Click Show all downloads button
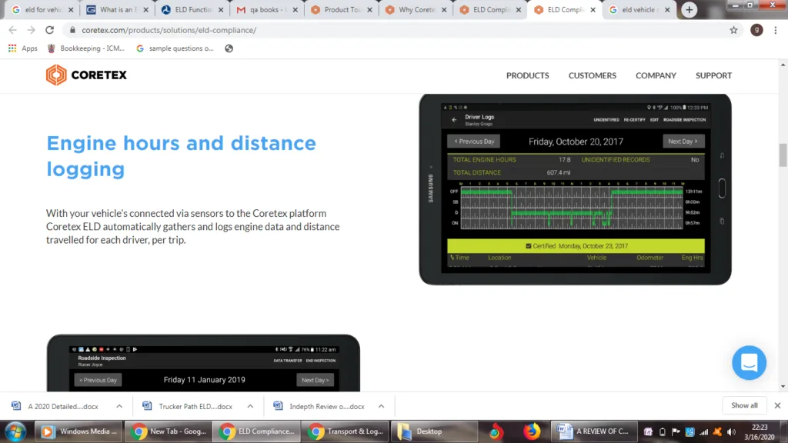This screenshot has width=788, height=443. (x=744, y=405)
